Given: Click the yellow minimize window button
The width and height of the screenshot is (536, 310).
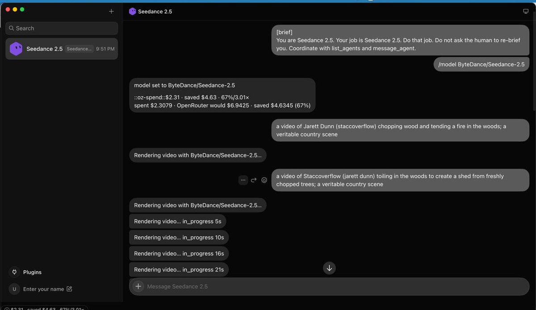Looking at the screenshot, I should [15, 9].
